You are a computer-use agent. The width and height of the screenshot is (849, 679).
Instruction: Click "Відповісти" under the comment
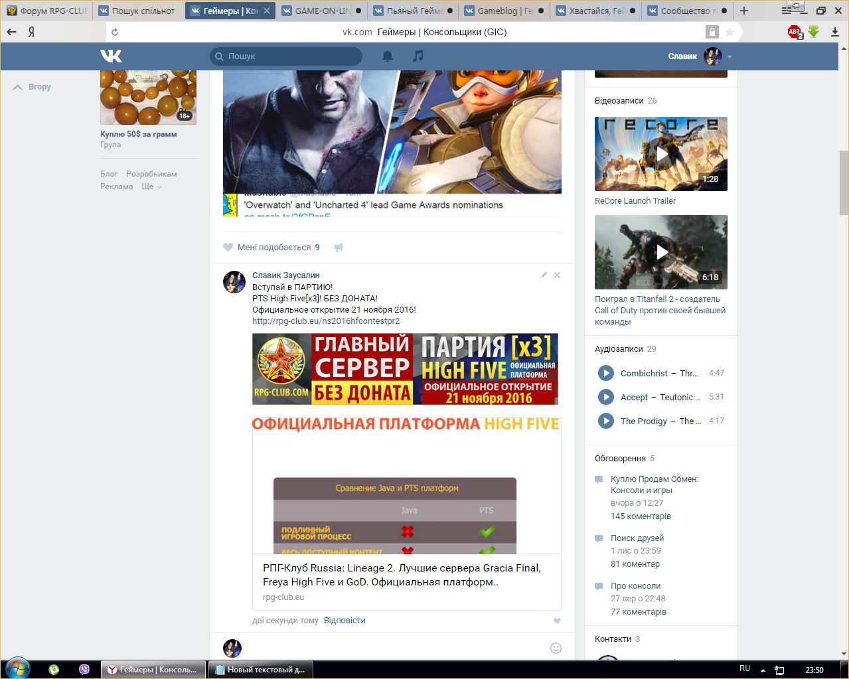point(345,621)
